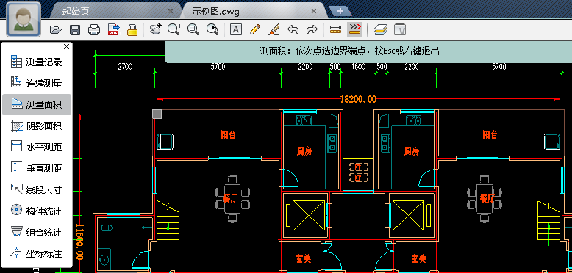
Task: Select 水平测距 horizontal distance tool
Action: (x=37, y=147)
